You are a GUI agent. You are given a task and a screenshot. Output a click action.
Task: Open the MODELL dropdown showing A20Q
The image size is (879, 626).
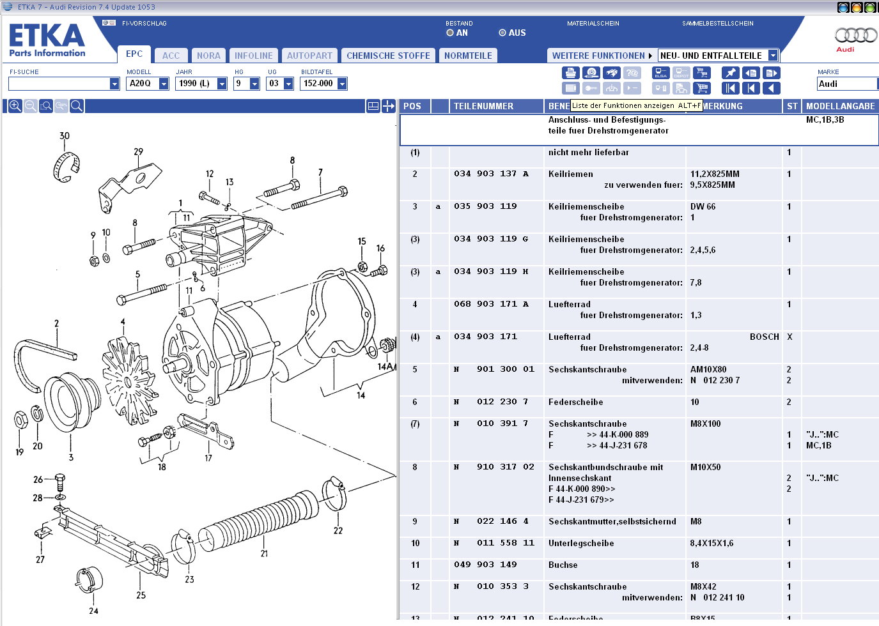point(164,84)
